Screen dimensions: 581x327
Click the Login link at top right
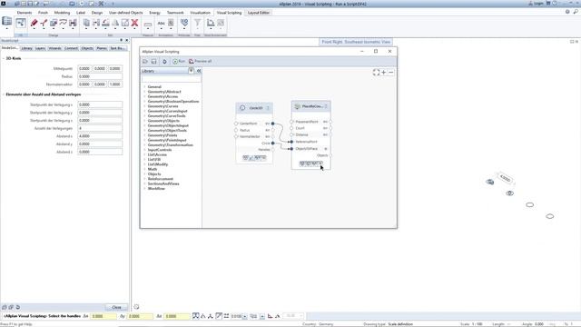point(536,4)
